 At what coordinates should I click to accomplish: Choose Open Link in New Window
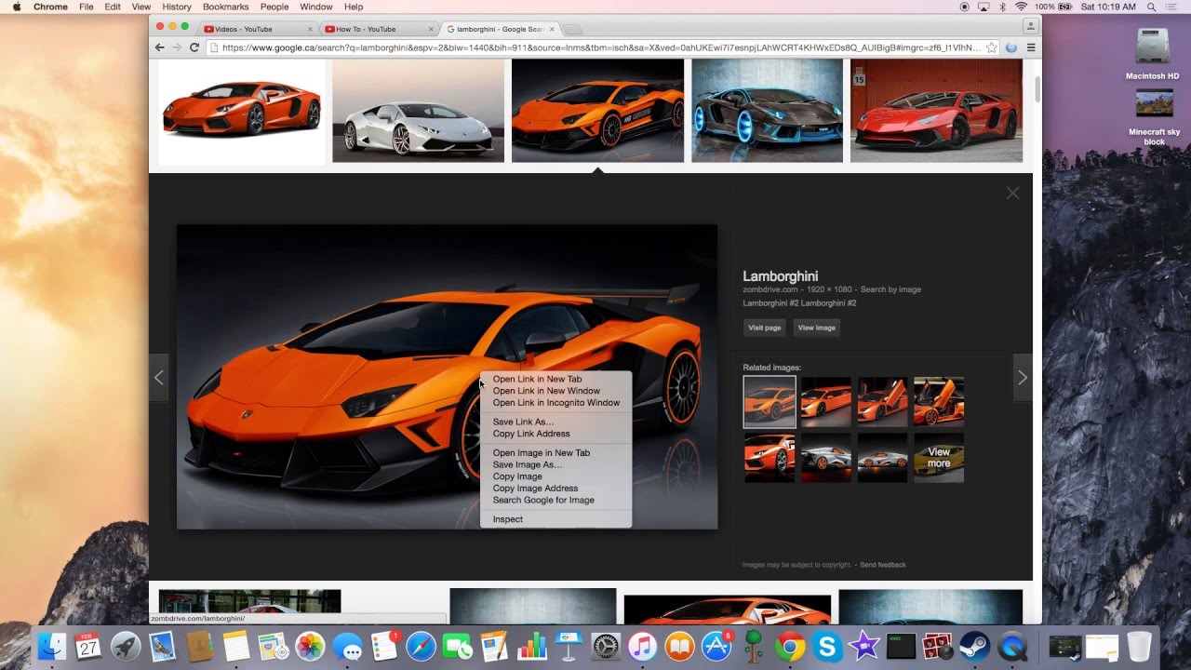coord(555,391)
